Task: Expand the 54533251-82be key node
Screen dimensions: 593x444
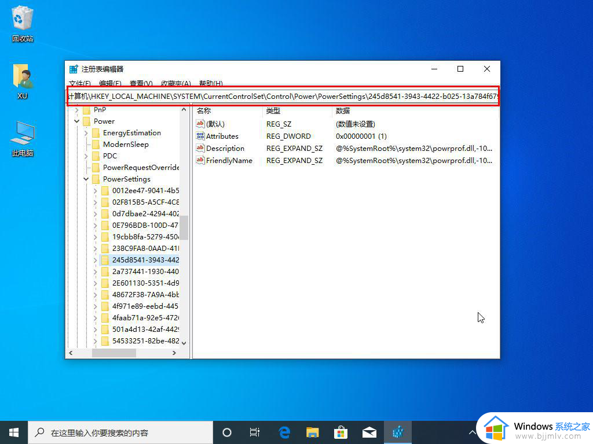Action: point(96,341)
